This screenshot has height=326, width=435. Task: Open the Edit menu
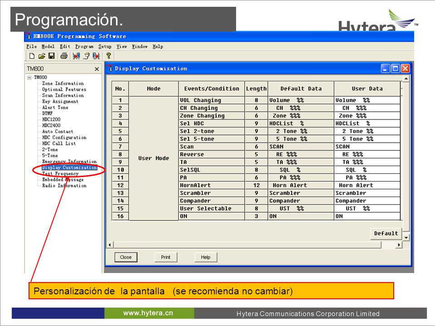[65, 47]
